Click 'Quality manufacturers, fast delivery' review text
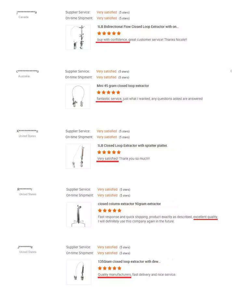Viewport: 244px width, 294px height. [x=137, y=274]
